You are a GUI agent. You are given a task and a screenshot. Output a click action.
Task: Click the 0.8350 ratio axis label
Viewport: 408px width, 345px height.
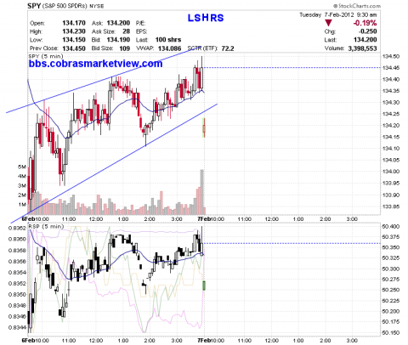(x=17, y=295)
